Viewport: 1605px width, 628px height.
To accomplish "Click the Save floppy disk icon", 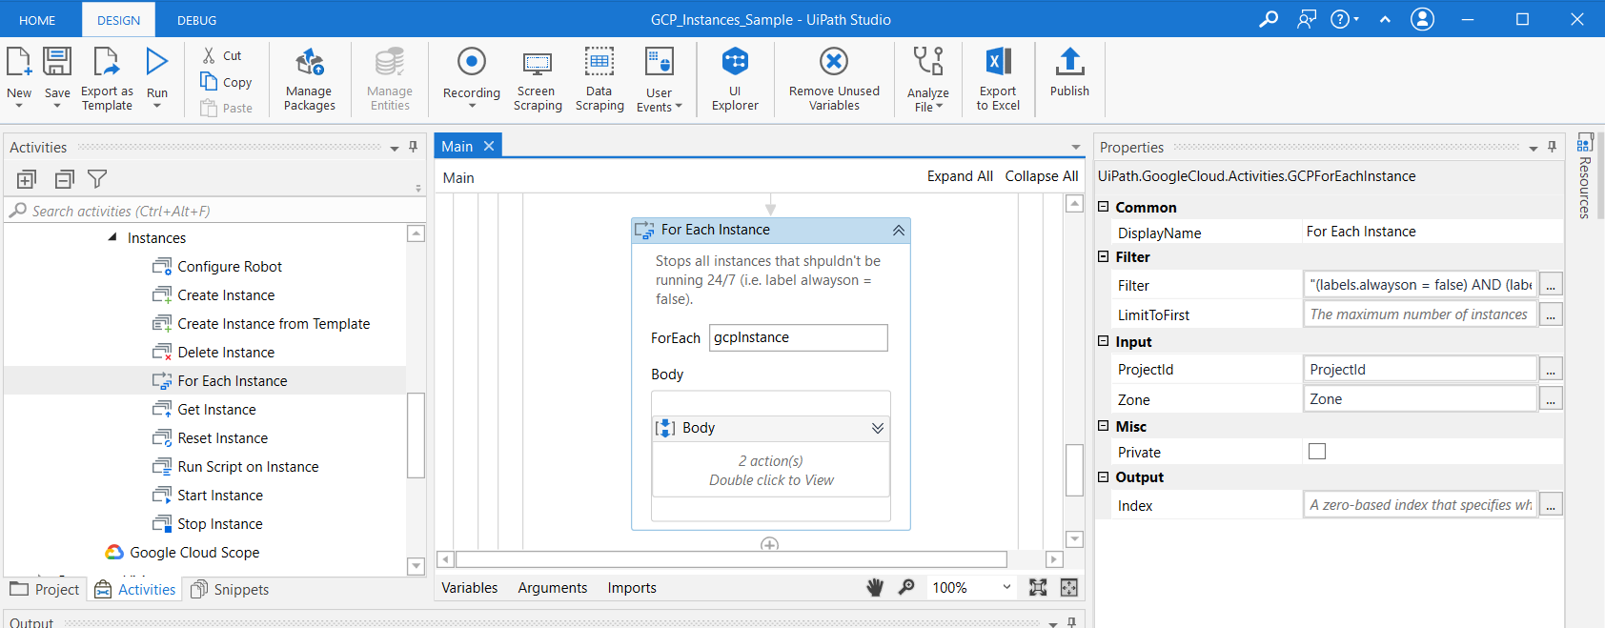I will [x=57, y=62].
